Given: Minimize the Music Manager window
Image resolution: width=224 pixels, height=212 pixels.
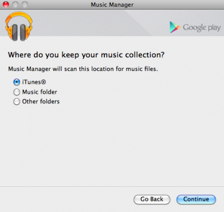Looking at the screenshot, I should (15, 4).
